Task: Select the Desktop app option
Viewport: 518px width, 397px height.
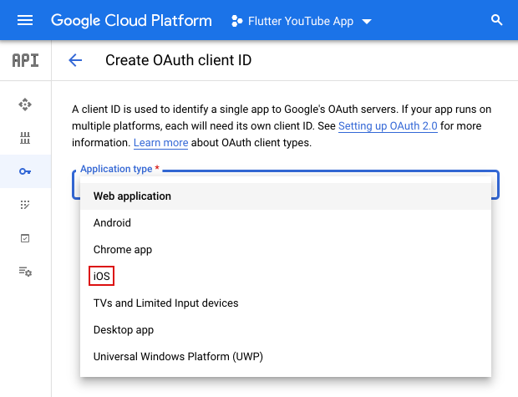Action: pyautogui.click(x=124, y=330)
